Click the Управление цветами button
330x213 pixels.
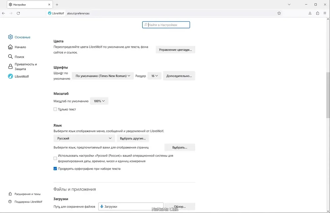point(175,50)
